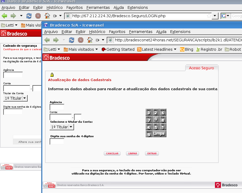The image size is (242, 193).
Task: Click Agência field in front window
Action: pos(57,107)
